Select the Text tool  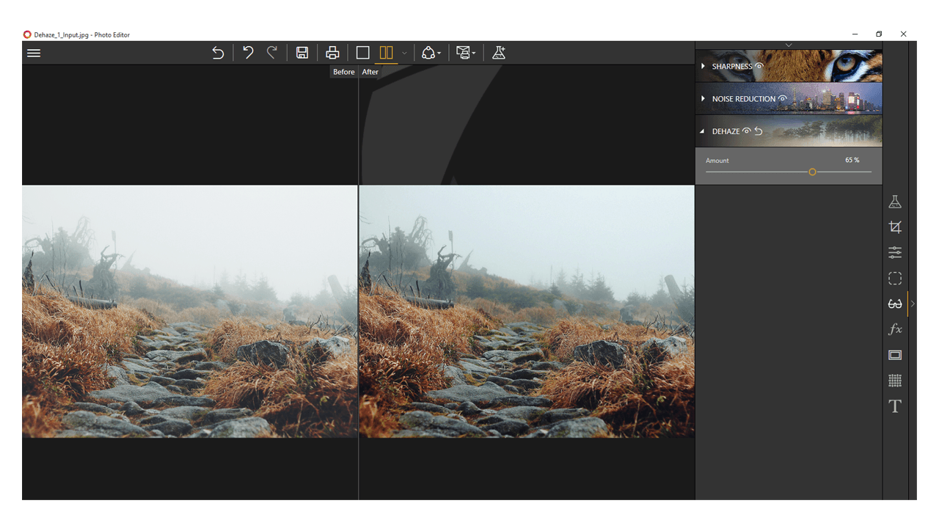point(894,406)
